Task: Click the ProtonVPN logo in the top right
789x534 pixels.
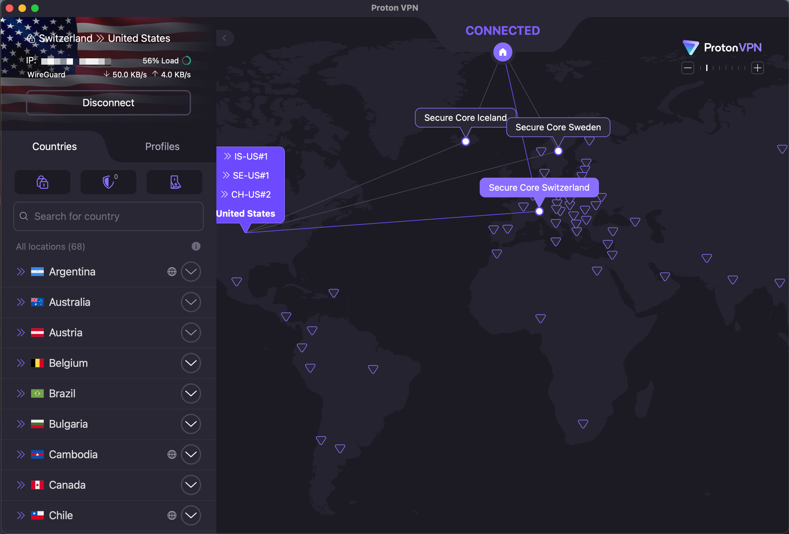Action: 722,47
